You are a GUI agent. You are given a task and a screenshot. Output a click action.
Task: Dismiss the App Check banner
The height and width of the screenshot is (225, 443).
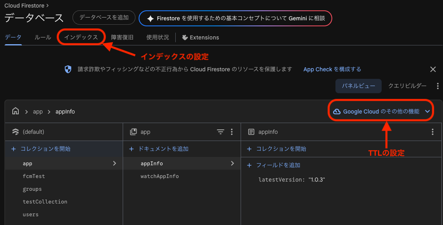pos(433,69)
